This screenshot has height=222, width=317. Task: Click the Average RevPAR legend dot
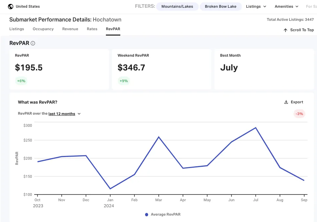pos(146,215)
